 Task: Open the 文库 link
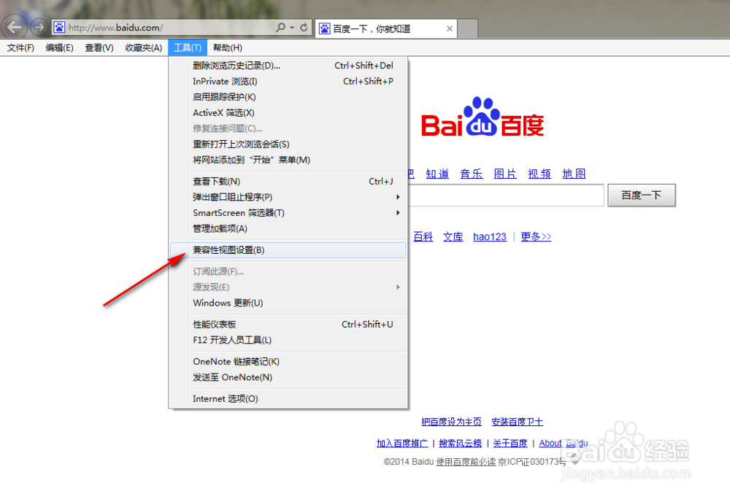tap(453, 236)
